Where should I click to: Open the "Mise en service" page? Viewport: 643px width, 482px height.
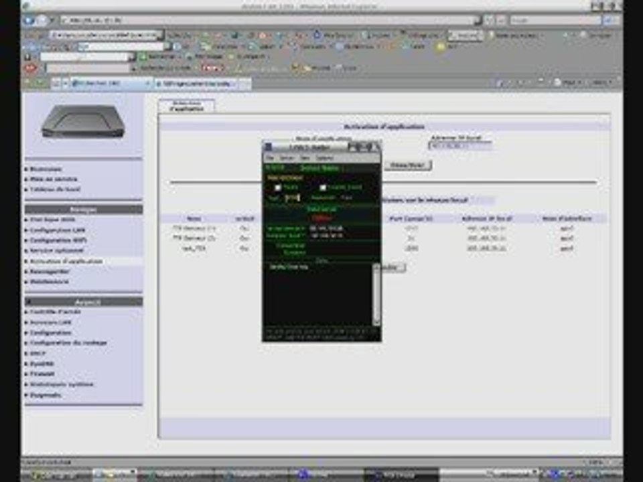coord(54,179)
